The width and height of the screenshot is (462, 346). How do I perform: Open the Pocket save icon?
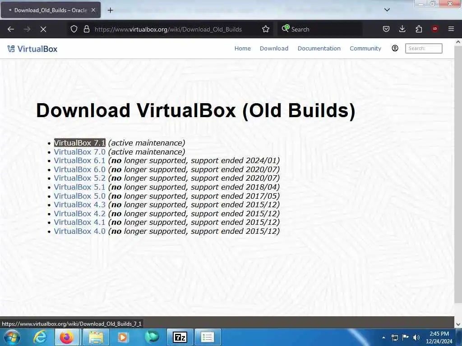tap(386, 29)
